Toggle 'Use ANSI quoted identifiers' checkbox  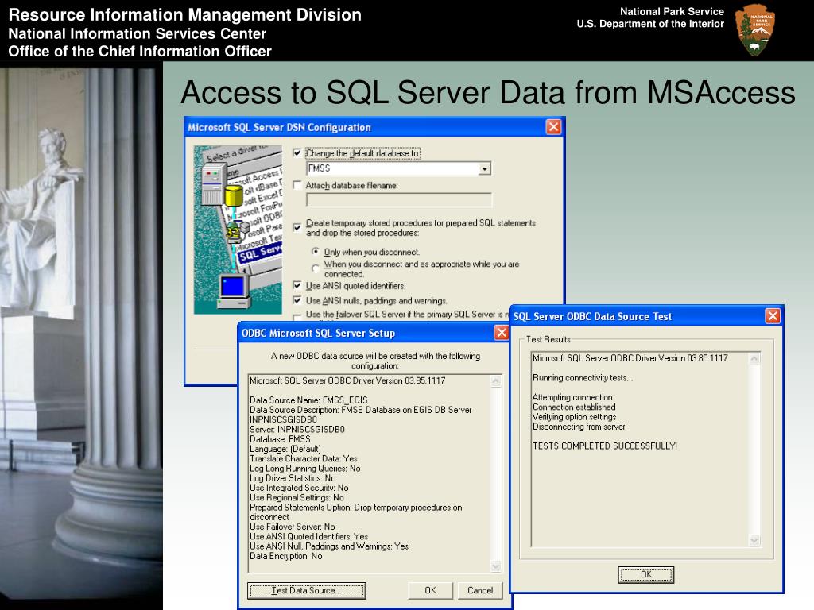[x=297, y=285]
